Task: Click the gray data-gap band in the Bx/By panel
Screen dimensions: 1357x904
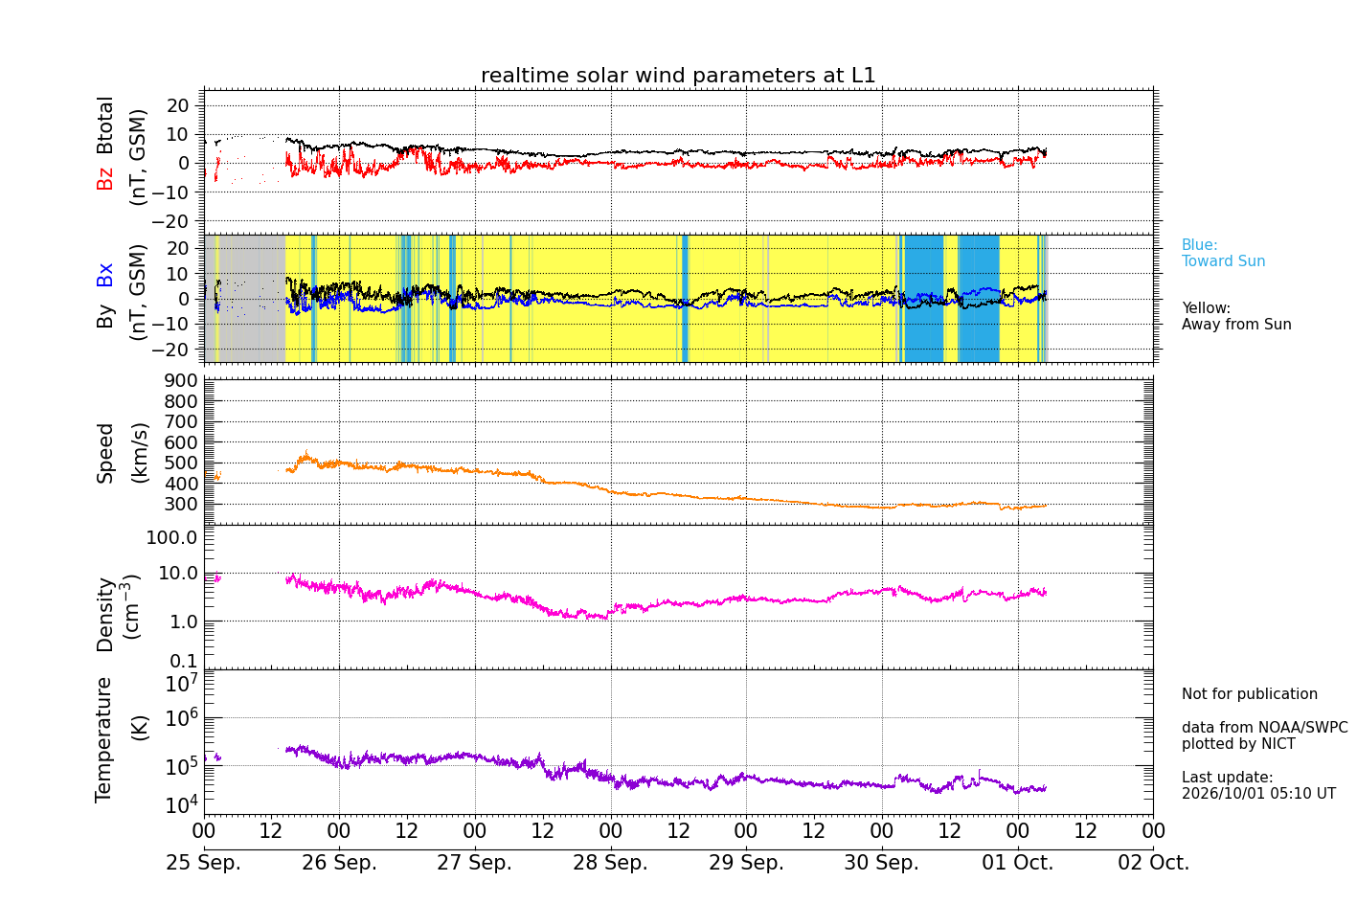Action: tap(251, 298)
